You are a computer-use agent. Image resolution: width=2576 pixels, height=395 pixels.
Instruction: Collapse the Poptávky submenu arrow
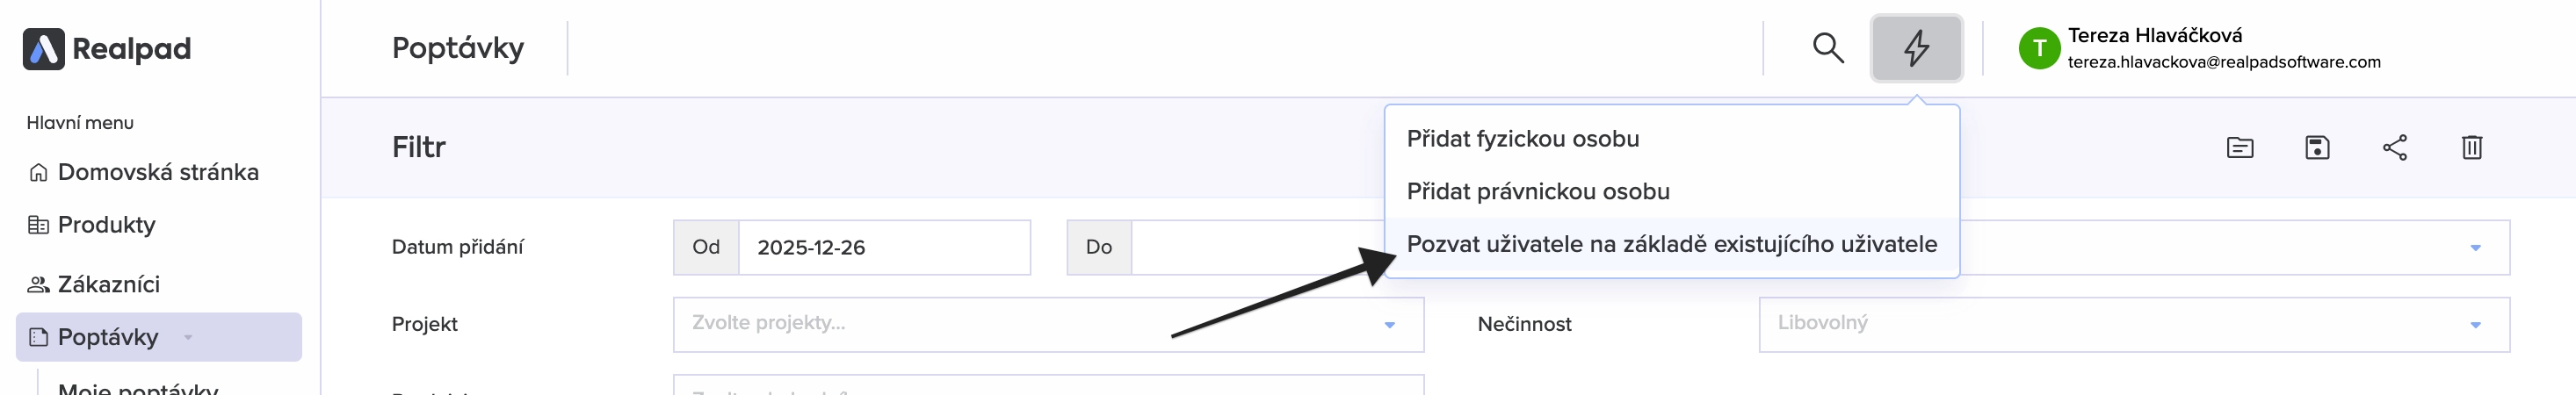[188, 338]
